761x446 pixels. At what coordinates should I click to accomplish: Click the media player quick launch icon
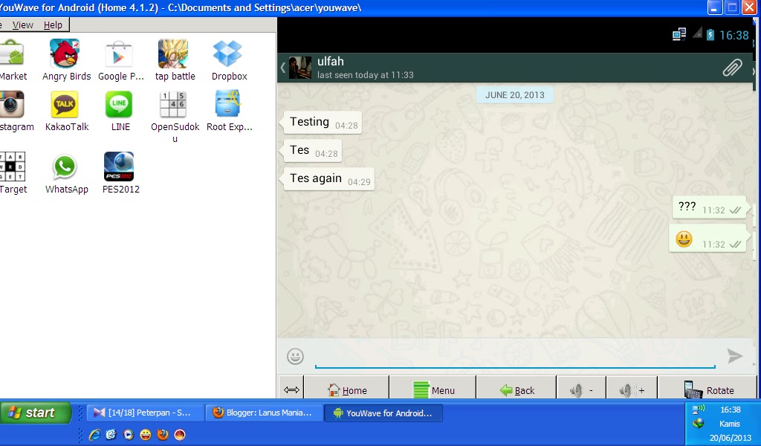coord(128,435)
